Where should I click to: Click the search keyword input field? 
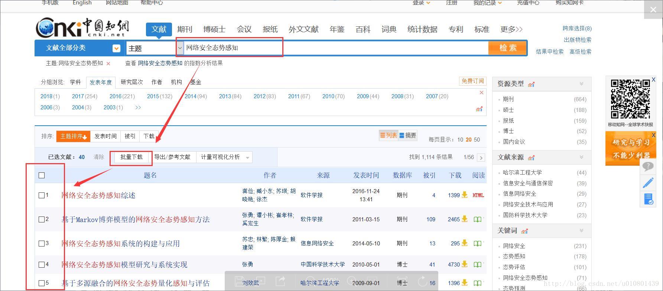coord(336,48)
